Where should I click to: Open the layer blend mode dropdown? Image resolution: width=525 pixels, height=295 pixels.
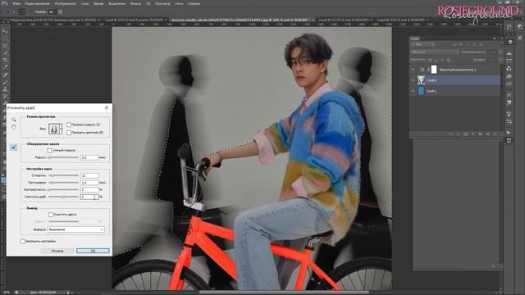435,52
